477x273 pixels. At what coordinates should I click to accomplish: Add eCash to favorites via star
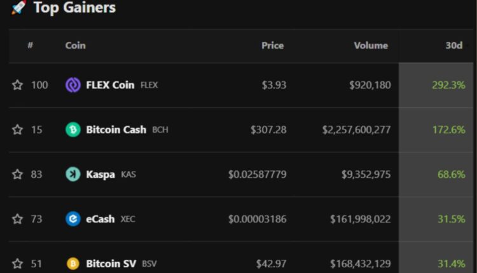pyautogui.click(x=18, y=219)
